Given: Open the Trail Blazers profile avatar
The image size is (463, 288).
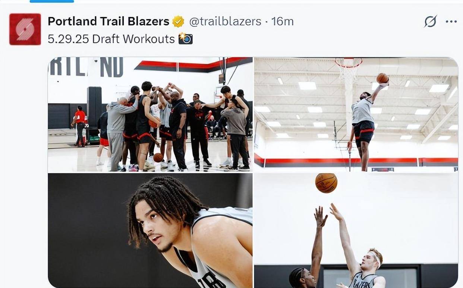Looking at the screenshot, I should [x=25, y=29].
